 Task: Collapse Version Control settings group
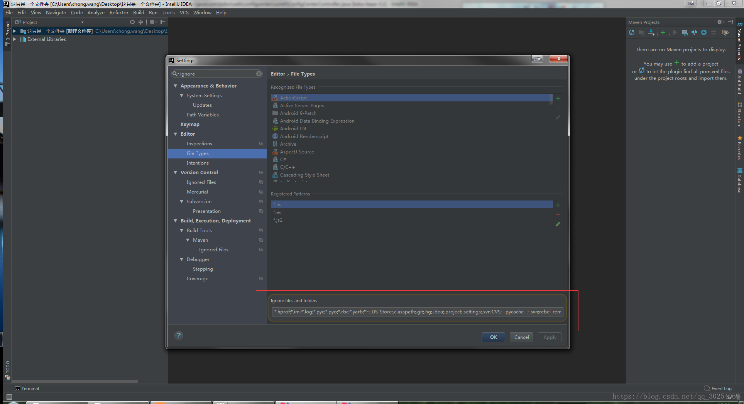176,172
